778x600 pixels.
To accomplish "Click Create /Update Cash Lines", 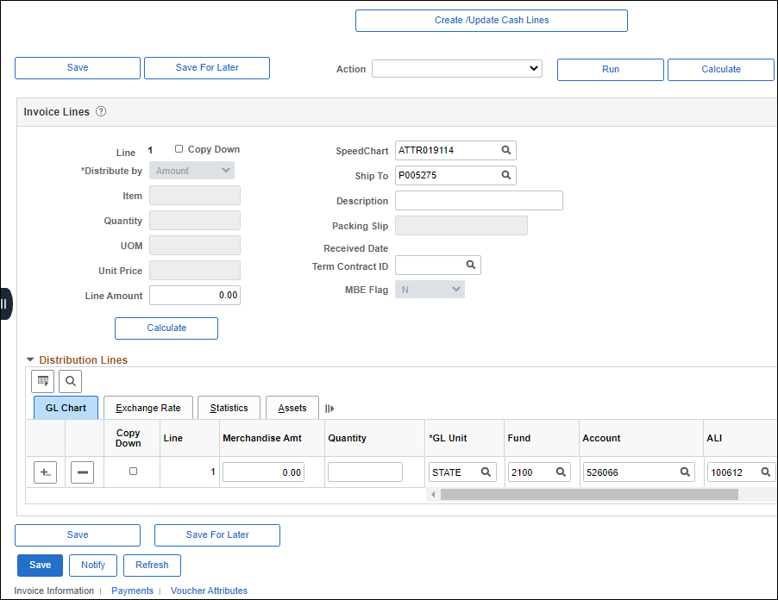I will point(491,20).
